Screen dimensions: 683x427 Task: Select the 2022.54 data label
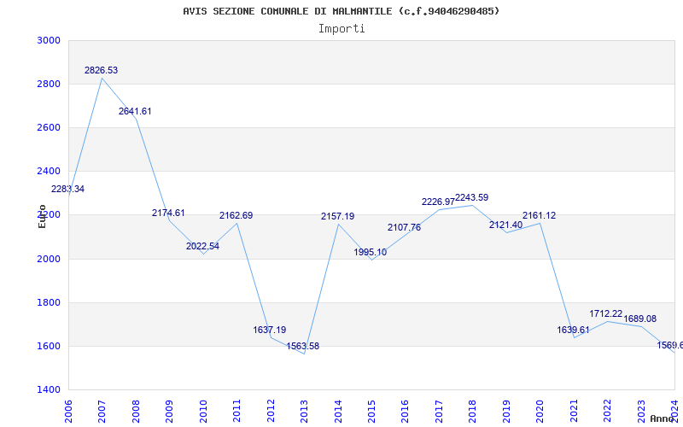point(202,246)
